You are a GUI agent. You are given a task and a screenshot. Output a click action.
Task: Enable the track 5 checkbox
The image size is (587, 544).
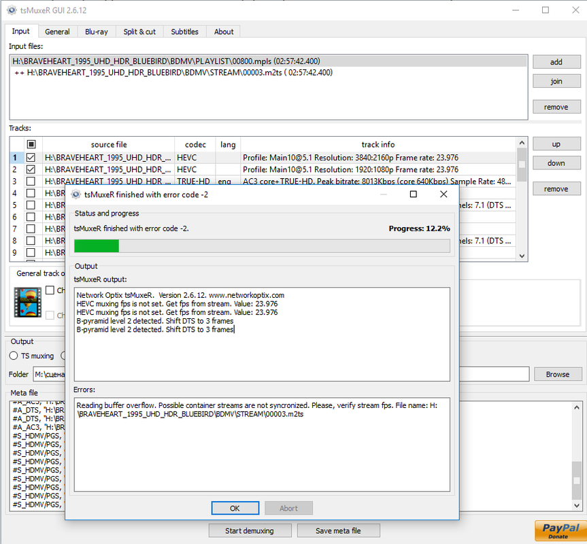pyautogui.click(x=31, y=205)
